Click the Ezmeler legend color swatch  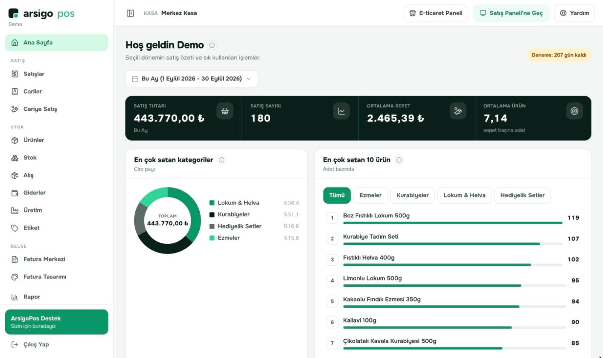point(212,238)
